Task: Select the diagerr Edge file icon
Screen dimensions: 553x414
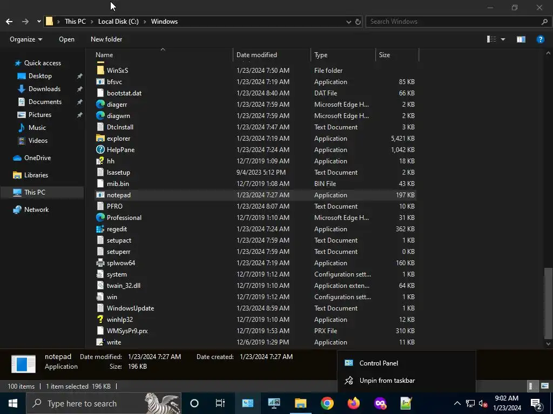Action: pyautogui.click(x=100, y=104)
